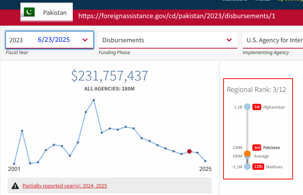
Task: Click the Pakistan flag icon
Action: pyautogui.click(x=29, y=12)
